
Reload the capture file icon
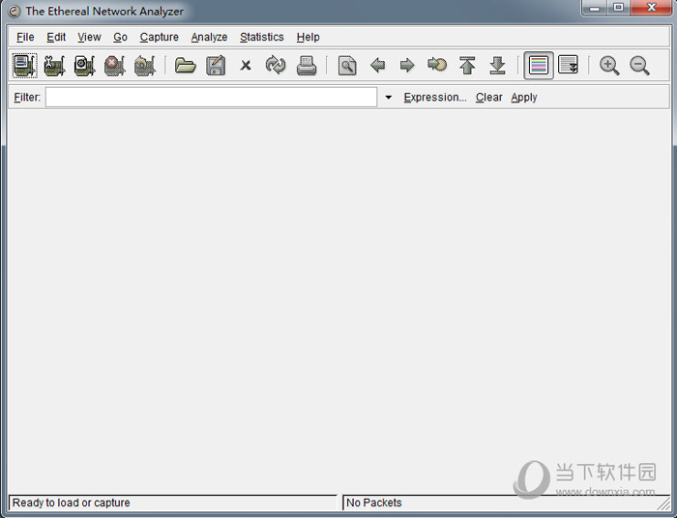click(x=276, y=66)
